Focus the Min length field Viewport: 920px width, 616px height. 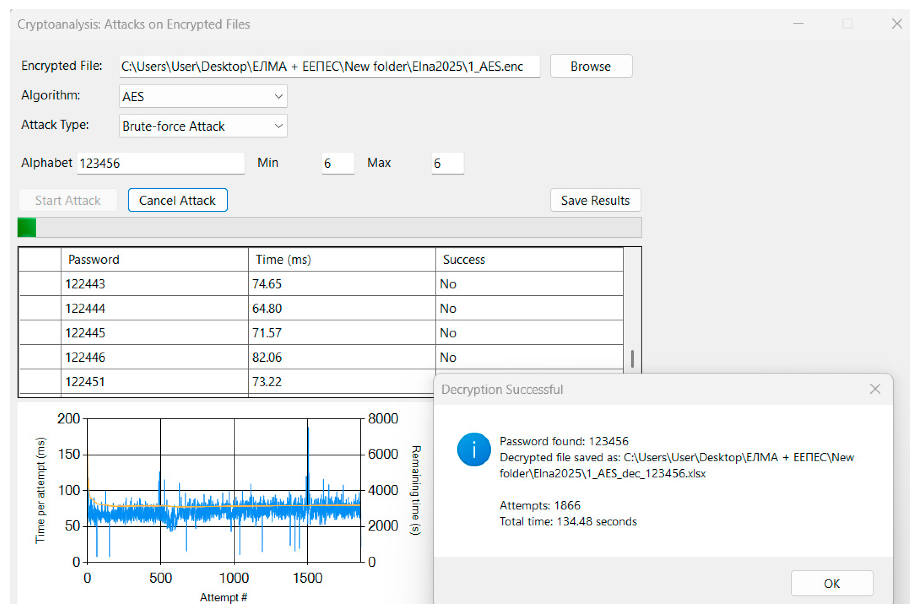[x=337, y=163]
